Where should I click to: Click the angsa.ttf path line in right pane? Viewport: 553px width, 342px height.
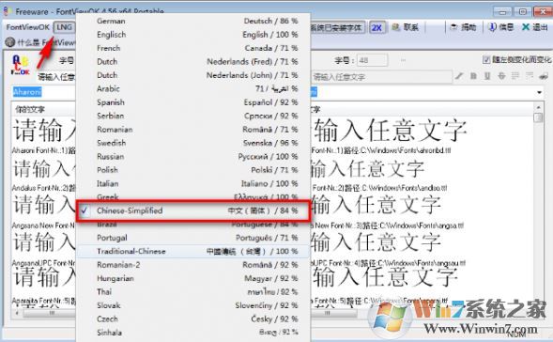coord(387,225)
